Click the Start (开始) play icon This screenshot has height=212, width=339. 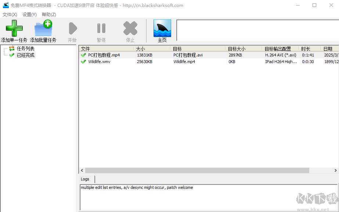tap(73, 28)
